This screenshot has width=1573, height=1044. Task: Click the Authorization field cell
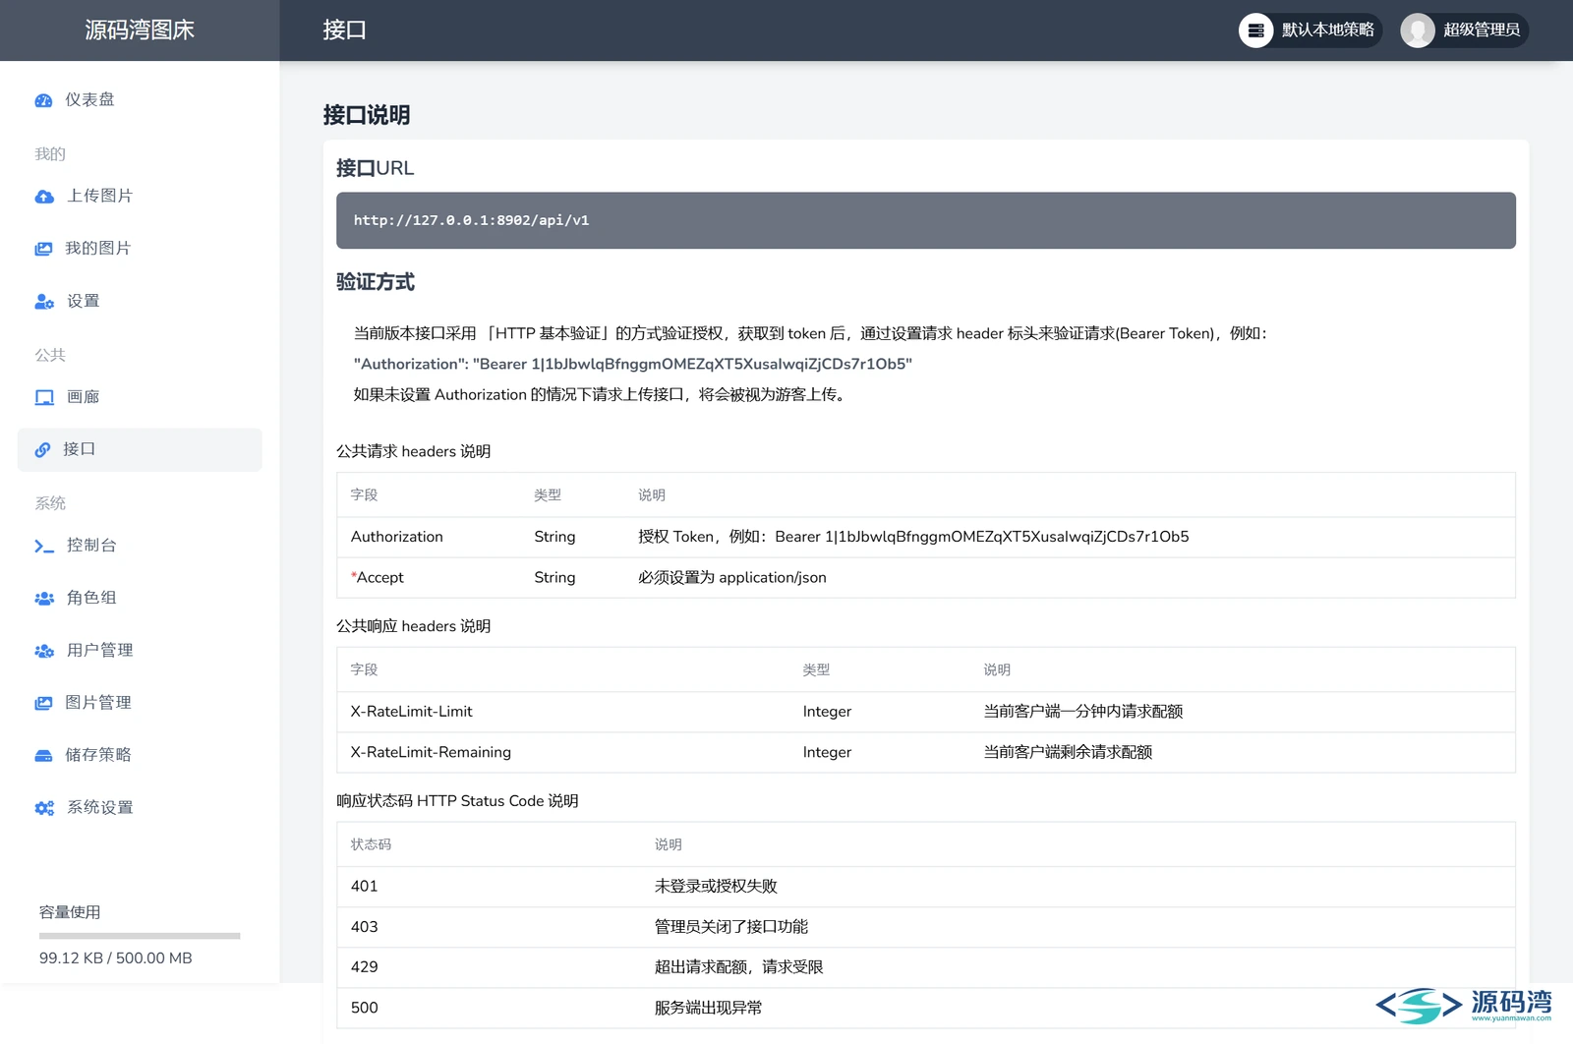[397, 537]
